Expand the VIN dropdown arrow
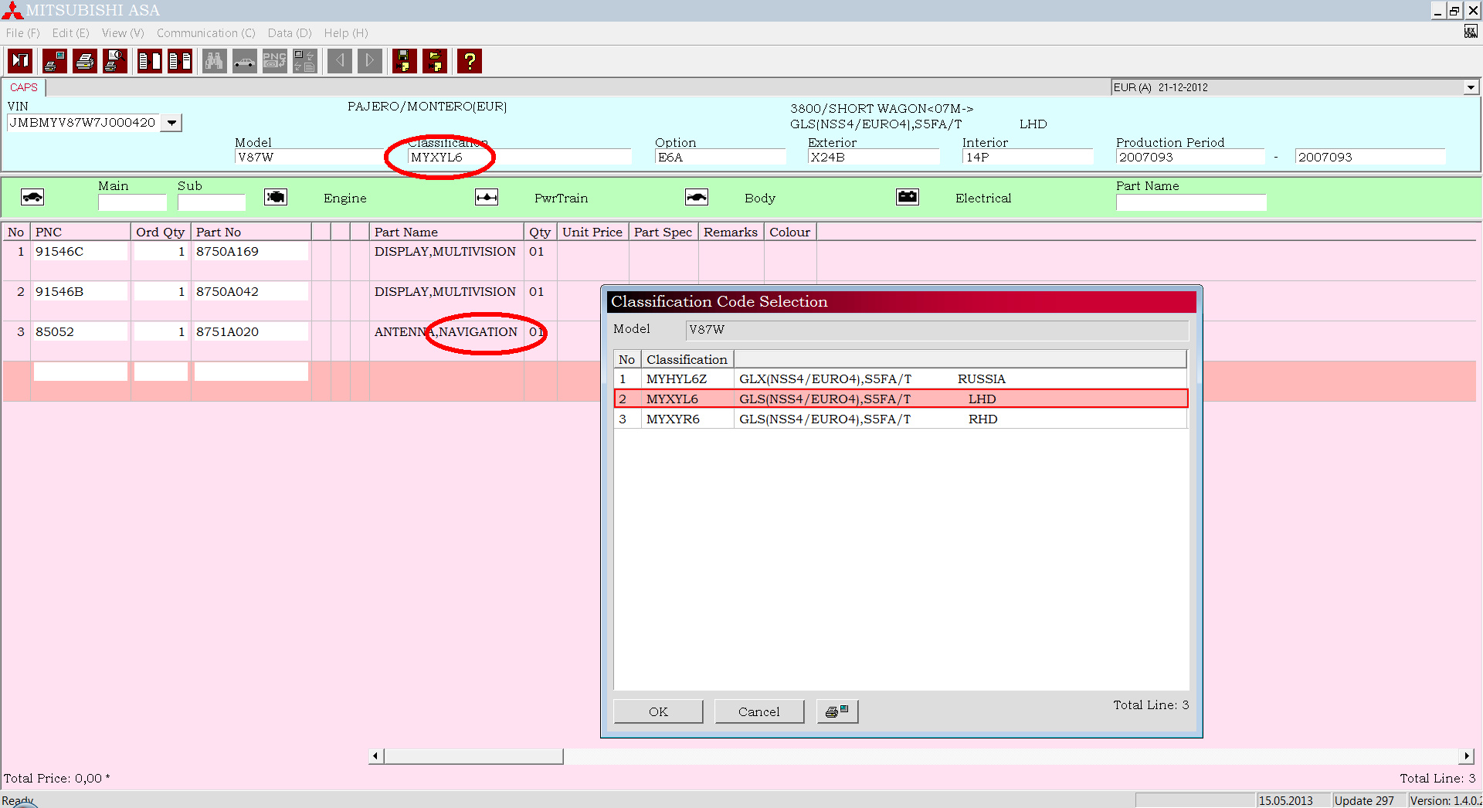1483x808 pixels. (x=171, y=123)
